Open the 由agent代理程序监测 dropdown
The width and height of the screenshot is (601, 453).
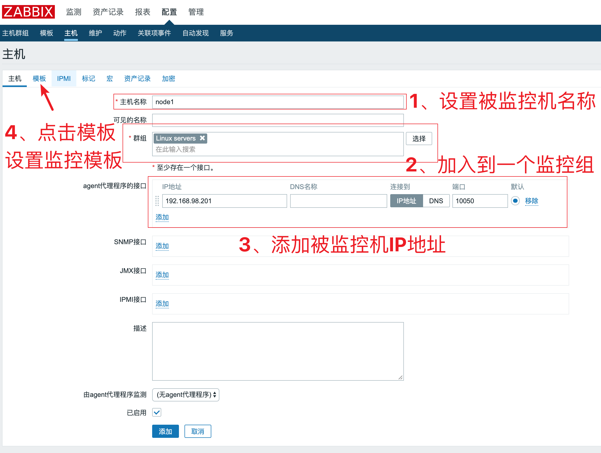pyautogui.click(x=186, y=395)
